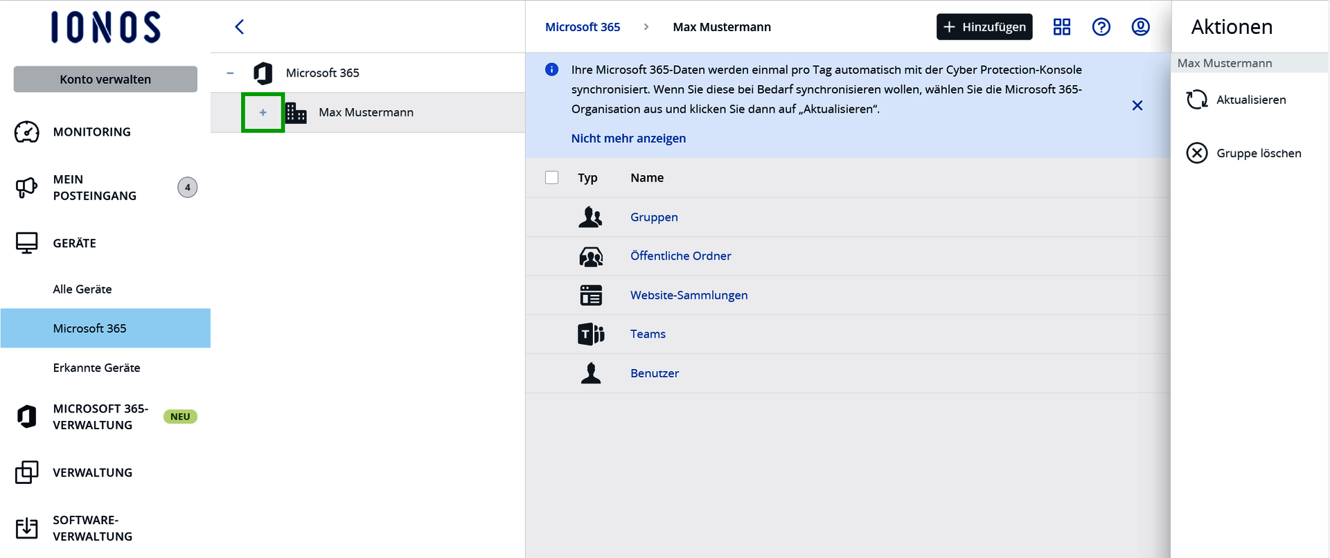
Task: Open MEIN POSTEINGANG menu entry
Action: click(x=95, y=188)
